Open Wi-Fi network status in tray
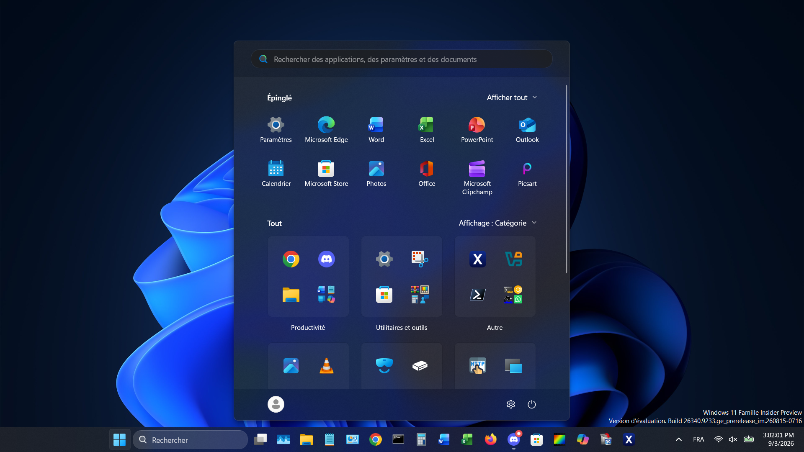Image resolution: width=804 pixels, height=452 pixels. (x=718, y=439)
